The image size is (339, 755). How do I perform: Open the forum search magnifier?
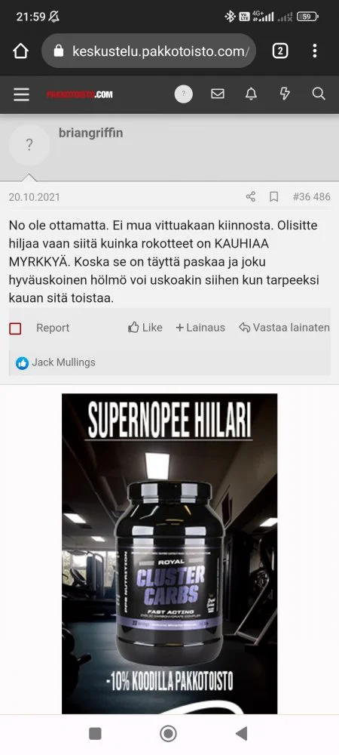coord(319,94)
